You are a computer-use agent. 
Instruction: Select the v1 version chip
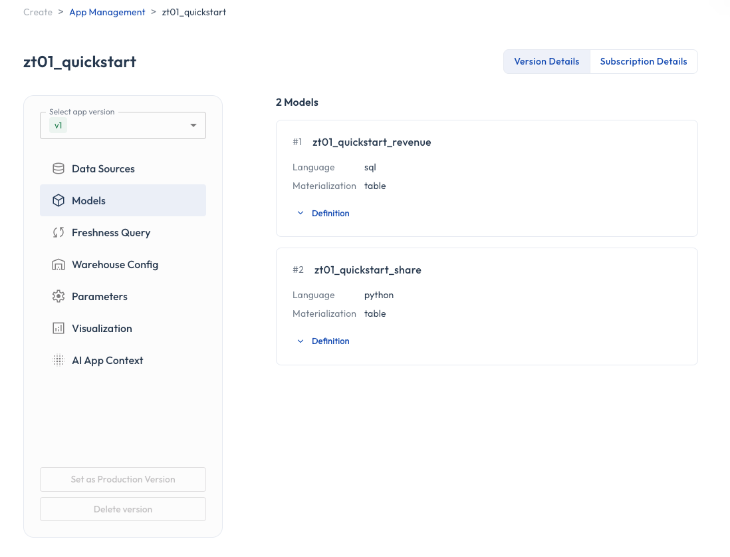click(x=59, y=125)
